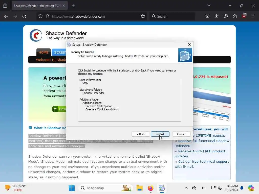This screenshot has width=259, height=194.
Task: Open Copilot preview icon in taskbar
Action: coord(251,188)
